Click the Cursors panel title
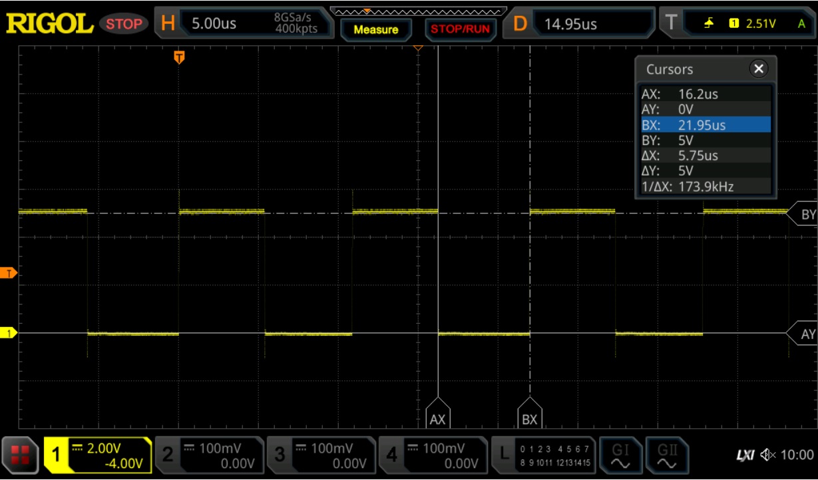The height and width of the screenshot is (480, 818). (x=670, y=69)
